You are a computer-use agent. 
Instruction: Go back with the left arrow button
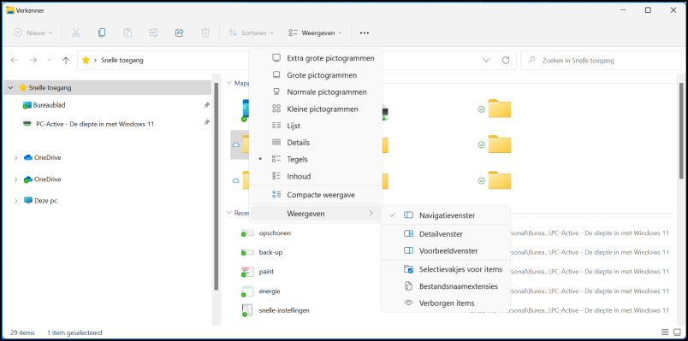pos(14,61)
